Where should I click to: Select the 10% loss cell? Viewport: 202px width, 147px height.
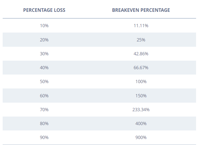(44, 26)
